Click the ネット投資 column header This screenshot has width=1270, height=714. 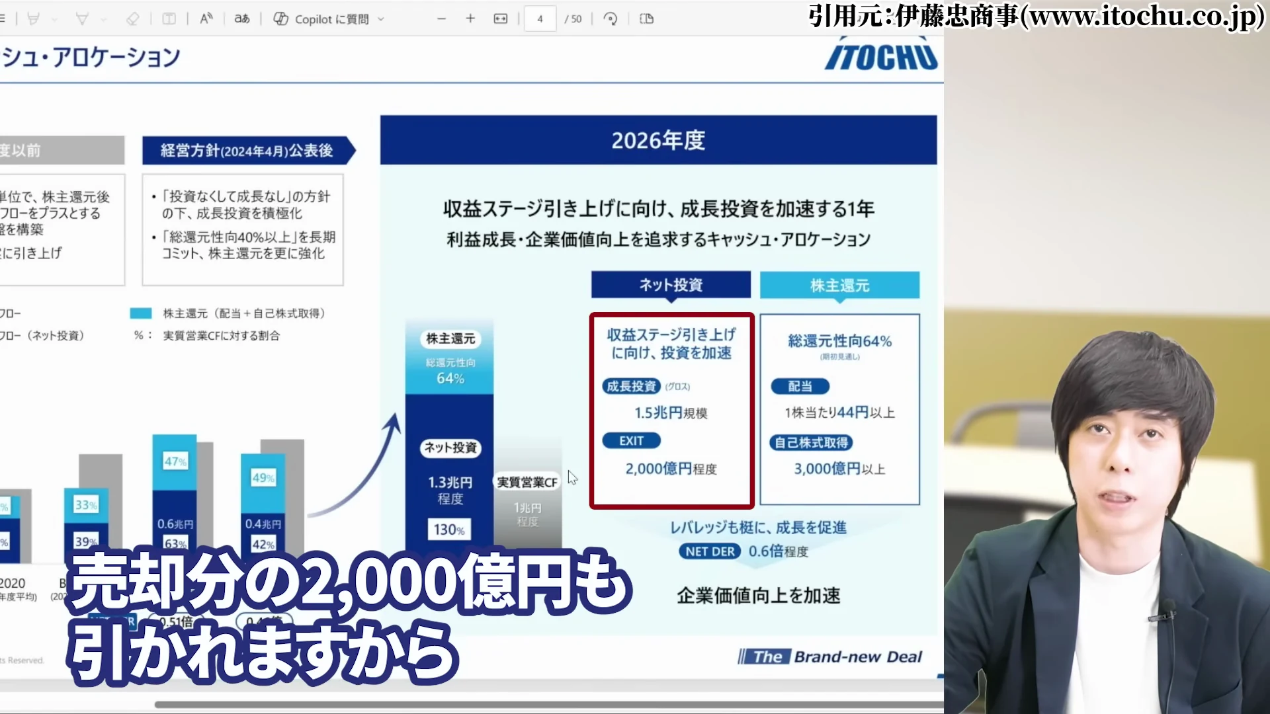coord(671,285)
